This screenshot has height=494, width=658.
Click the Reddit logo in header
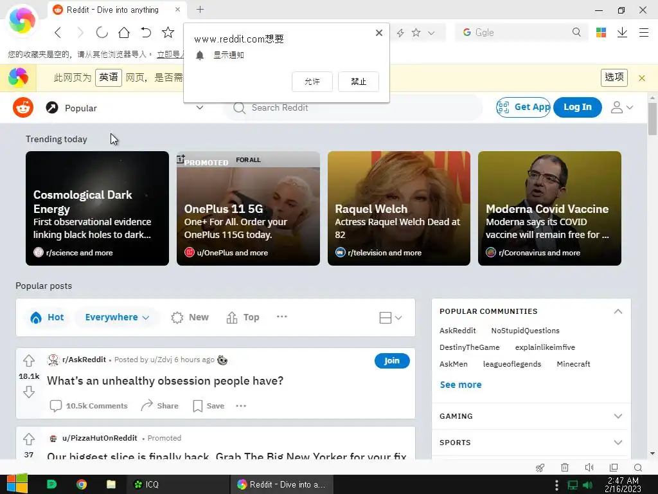click(x=23, y=107)
